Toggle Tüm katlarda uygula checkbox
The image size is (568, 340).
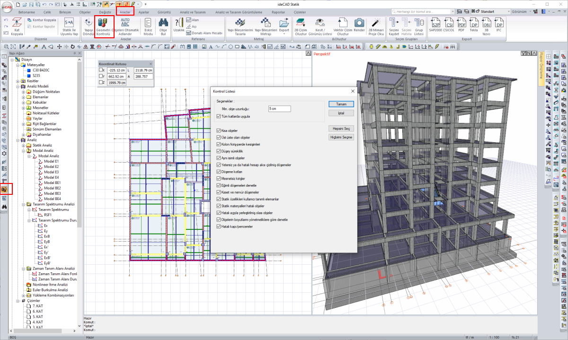[219, 116]
